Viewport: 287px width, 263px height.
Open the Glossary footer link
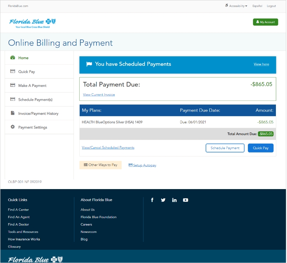(x=14, y=246)
